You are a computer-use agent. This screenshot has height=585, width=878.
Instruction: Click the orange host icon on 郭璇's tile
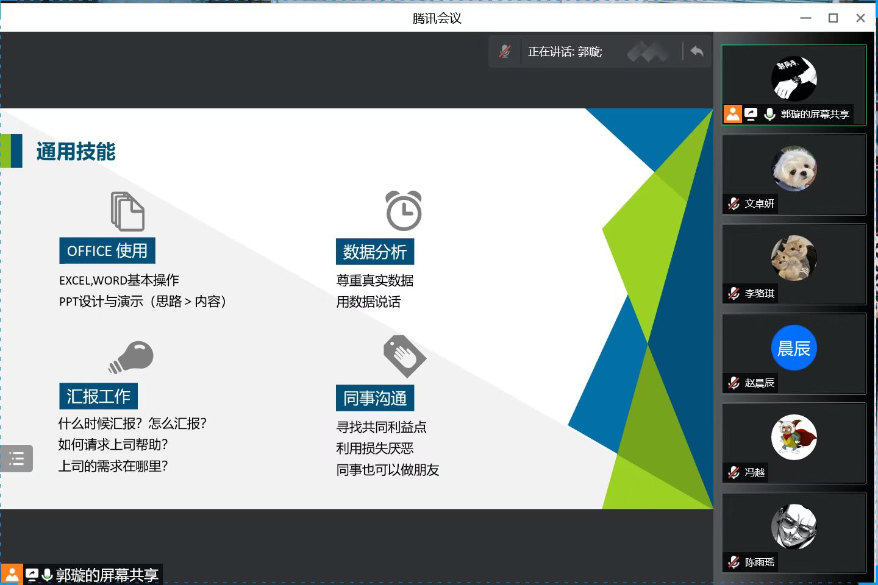click(x=733, y=114)
